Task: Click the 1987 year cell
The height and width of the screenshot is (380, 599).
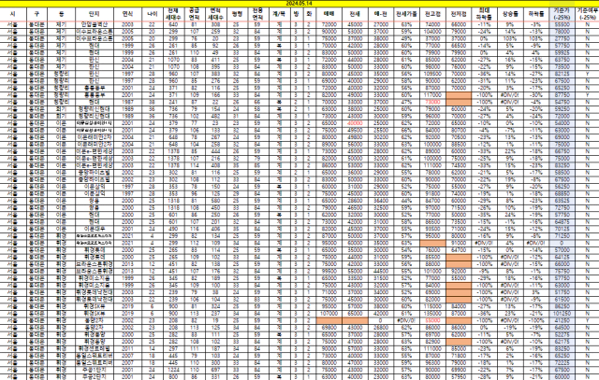Action: [x=127, y=102]
